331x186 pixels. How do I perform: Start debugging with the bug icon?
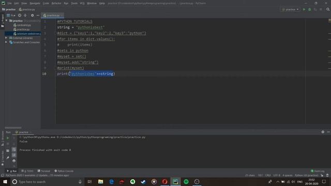click(x=310, y=9)
